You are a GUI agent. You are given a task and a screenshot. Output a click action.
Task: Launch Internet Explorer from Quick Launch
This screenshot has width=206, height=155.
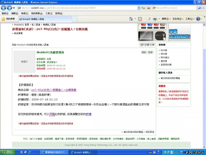[30, 152]
